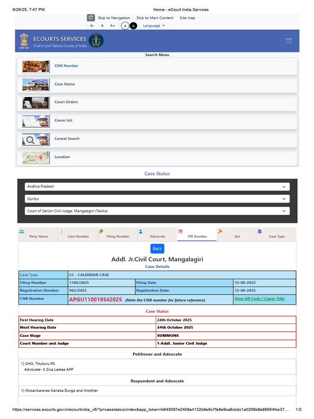Open the Andhra Pradesh state dropdown
Screen dimensions: 314x419
pyautogui.click(x=157, y=187)
